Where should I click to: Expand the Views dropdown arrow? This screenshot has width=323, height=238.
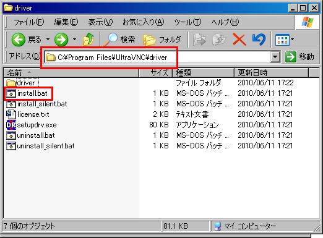point(293,39)
